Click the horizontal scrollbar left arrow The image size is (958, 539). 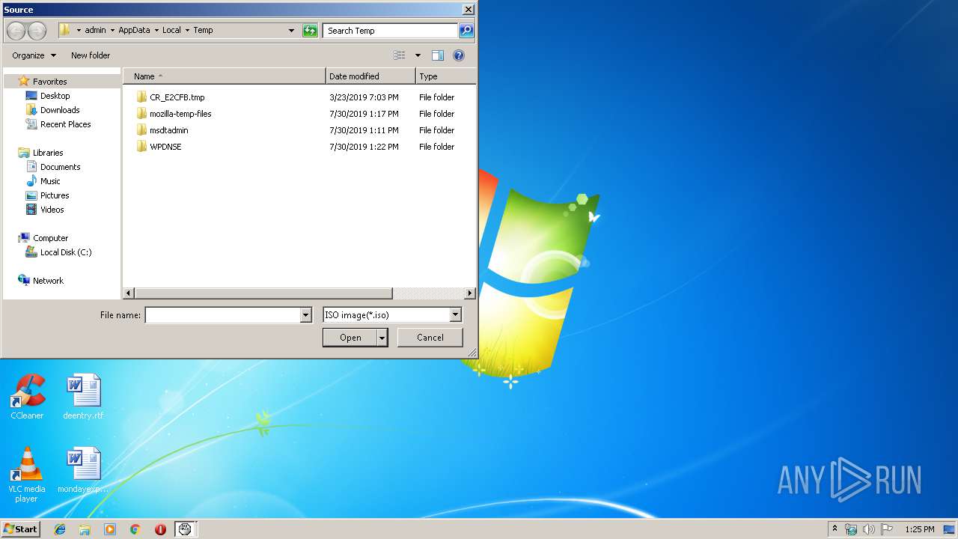click(129, 293)
